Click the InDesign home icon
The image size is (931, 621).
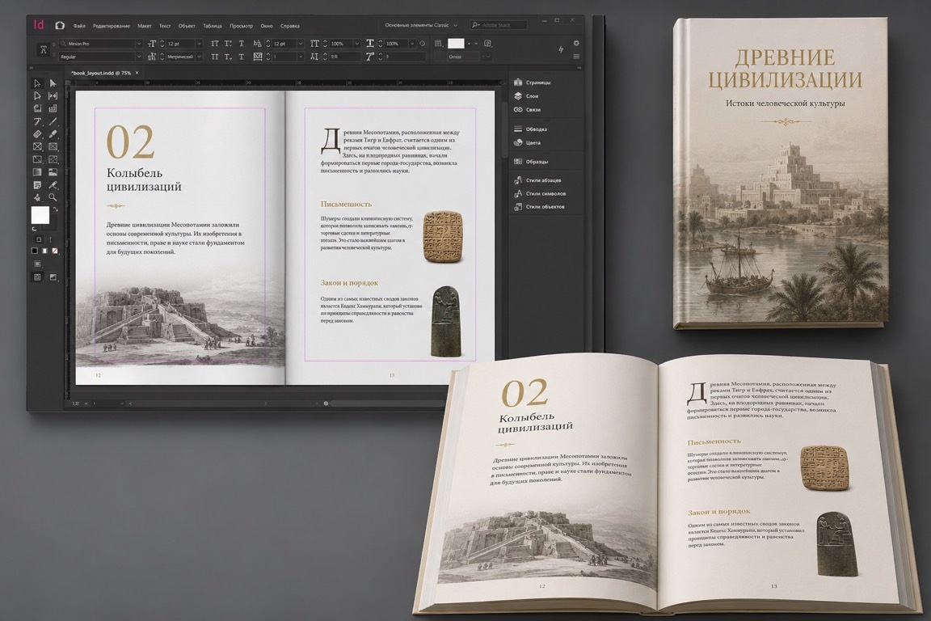point(59,25)
